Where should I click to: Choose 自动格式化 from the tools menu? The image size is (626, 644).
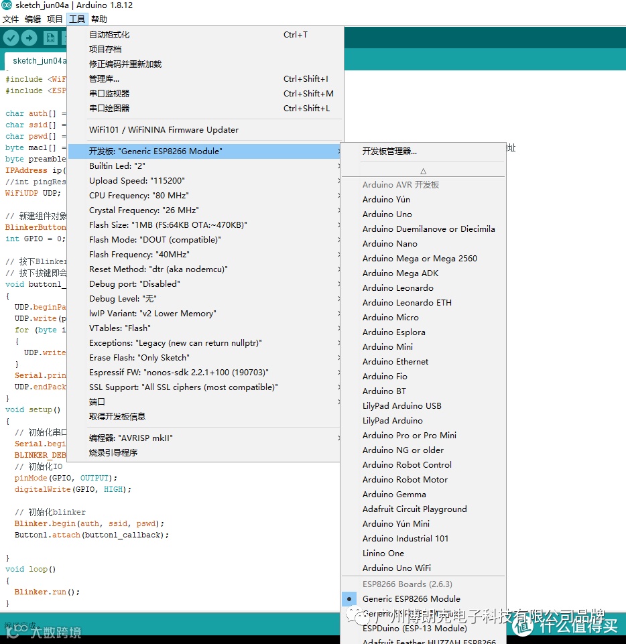click(204, 34)
